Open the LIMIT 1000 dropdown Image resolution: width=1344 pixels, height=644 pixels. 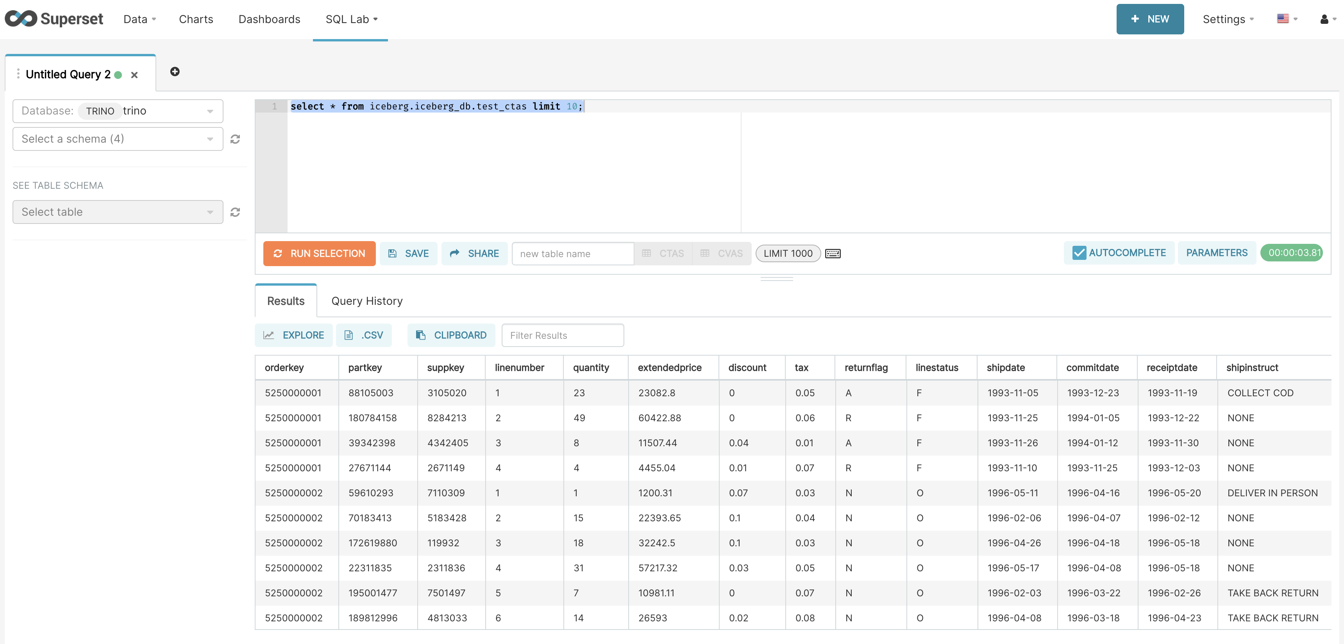788,254
